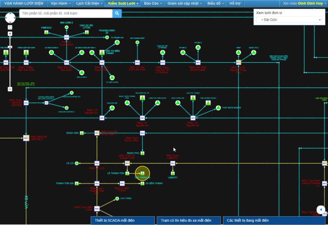Click the RMU Tram SAIGON CENTER node
The width and height of the screenshot is (328, 225).
26,103
